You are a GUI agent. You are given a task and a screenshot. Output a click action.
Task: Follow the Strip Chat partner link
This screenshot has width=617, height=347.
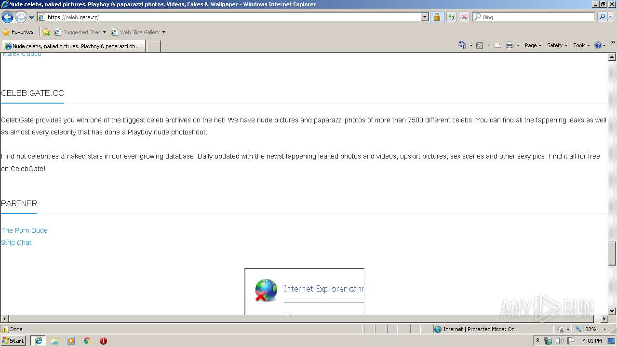coord(16,242)
